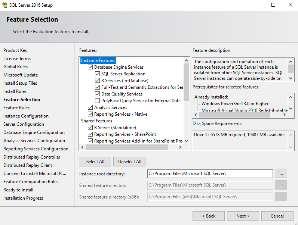Click the Instance root directory field
This screenshot has width=298, height=225.
210,174
